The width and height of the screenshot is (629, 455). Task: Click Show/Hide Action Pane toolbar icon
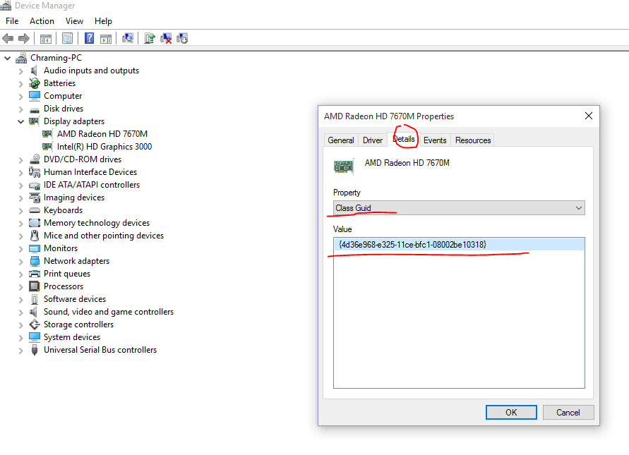click(x=106, y=39)
